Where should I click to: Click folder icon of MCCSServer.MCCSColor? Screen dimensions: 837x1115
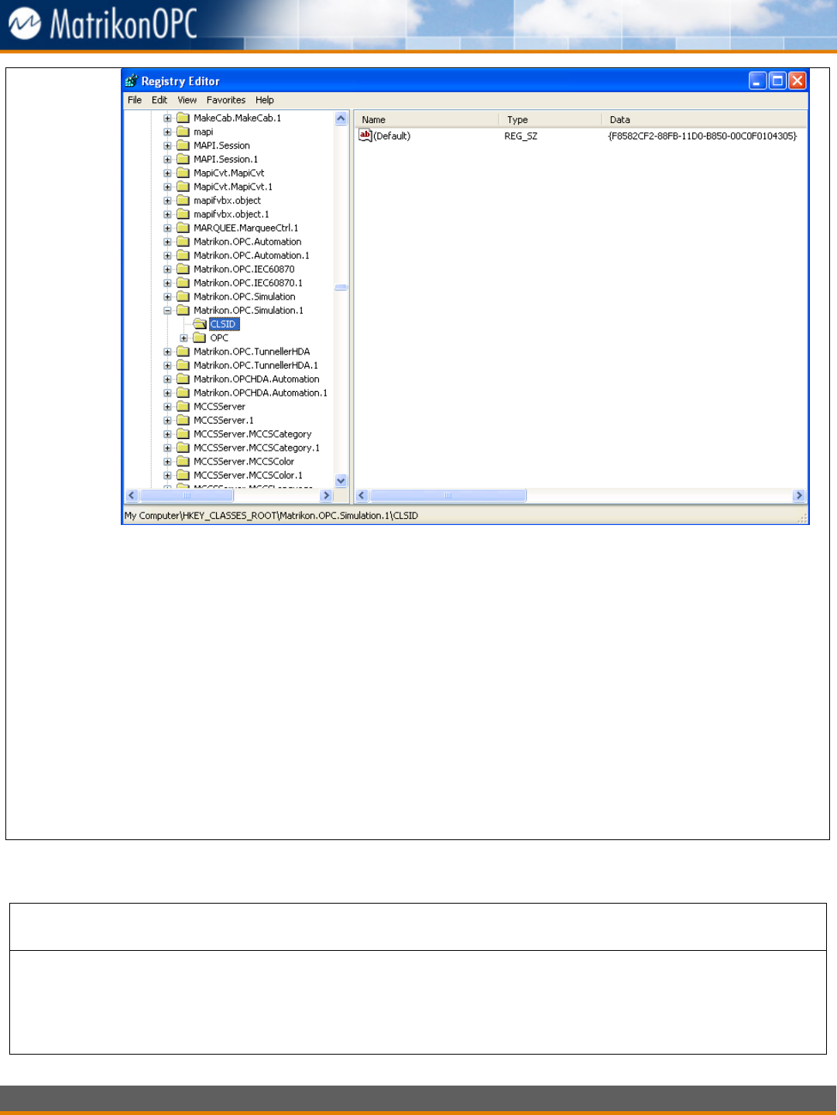pyautogui.click(x=183, y=461)
